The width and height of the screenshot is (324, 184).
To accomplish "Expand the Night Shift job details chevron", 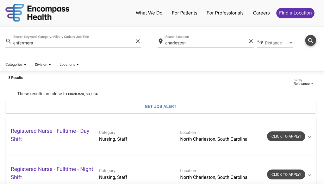I will (x=309, y=175).
